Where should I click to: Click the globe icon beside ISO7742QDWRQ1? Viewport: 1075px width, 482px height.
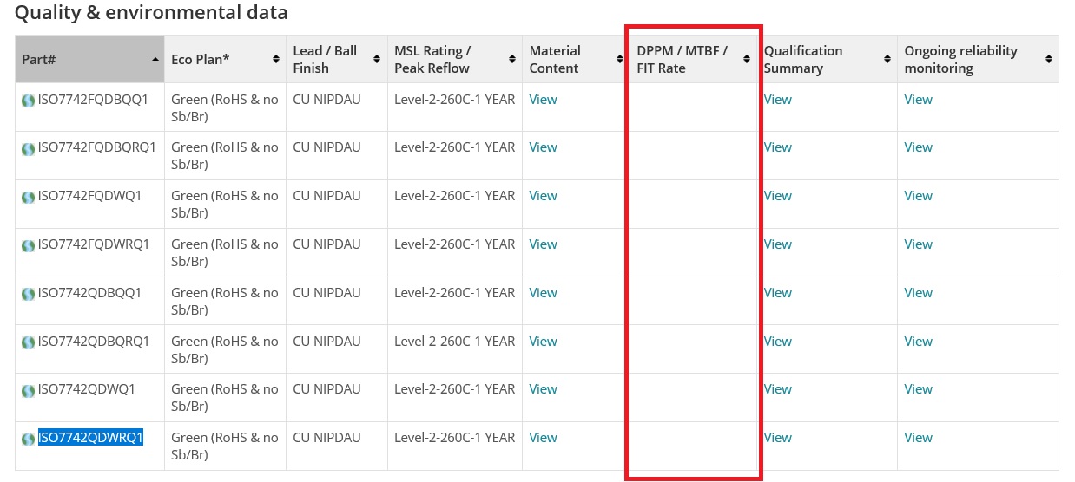(x=29, y=439)
